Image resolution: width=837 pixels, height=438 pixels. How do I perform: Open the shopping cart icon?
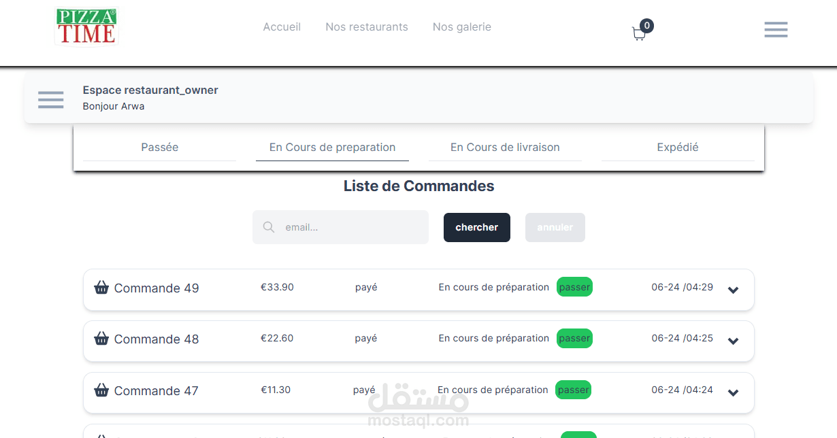pos(638,34)
